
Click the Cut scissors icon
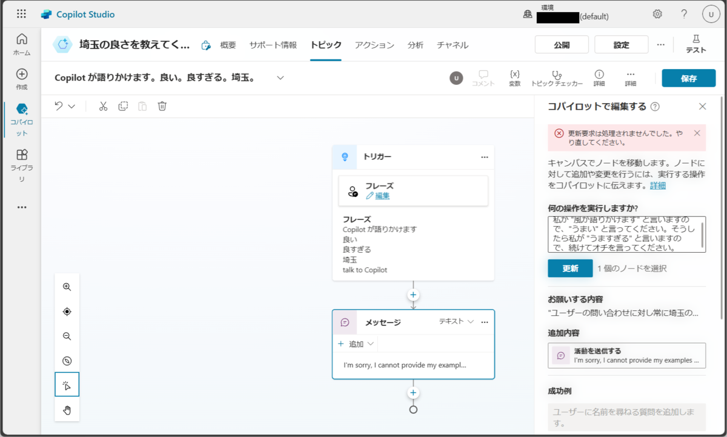click(x=103, y=106)
